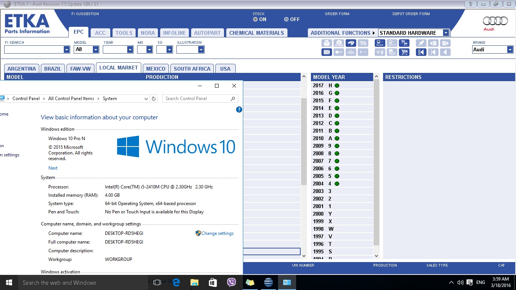This screenshot has width=516, height=290.
Task: Click the key icon in ETKA toolbar
Action: tap(339, 52)
